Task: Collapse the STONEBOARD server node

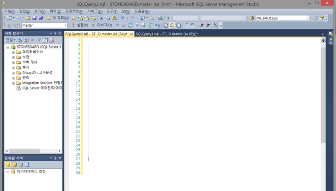Action: pos(8,47)
